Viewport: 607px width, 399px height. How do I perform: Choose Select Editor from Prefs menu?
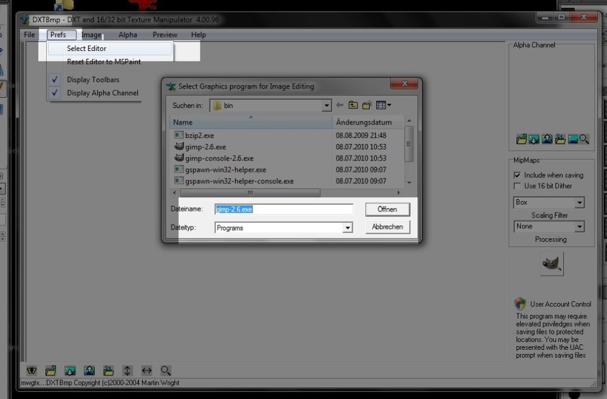coord(110,49)
